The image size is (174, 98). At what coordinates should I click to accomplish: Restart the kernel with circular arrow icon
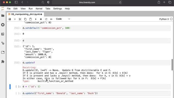46,19
